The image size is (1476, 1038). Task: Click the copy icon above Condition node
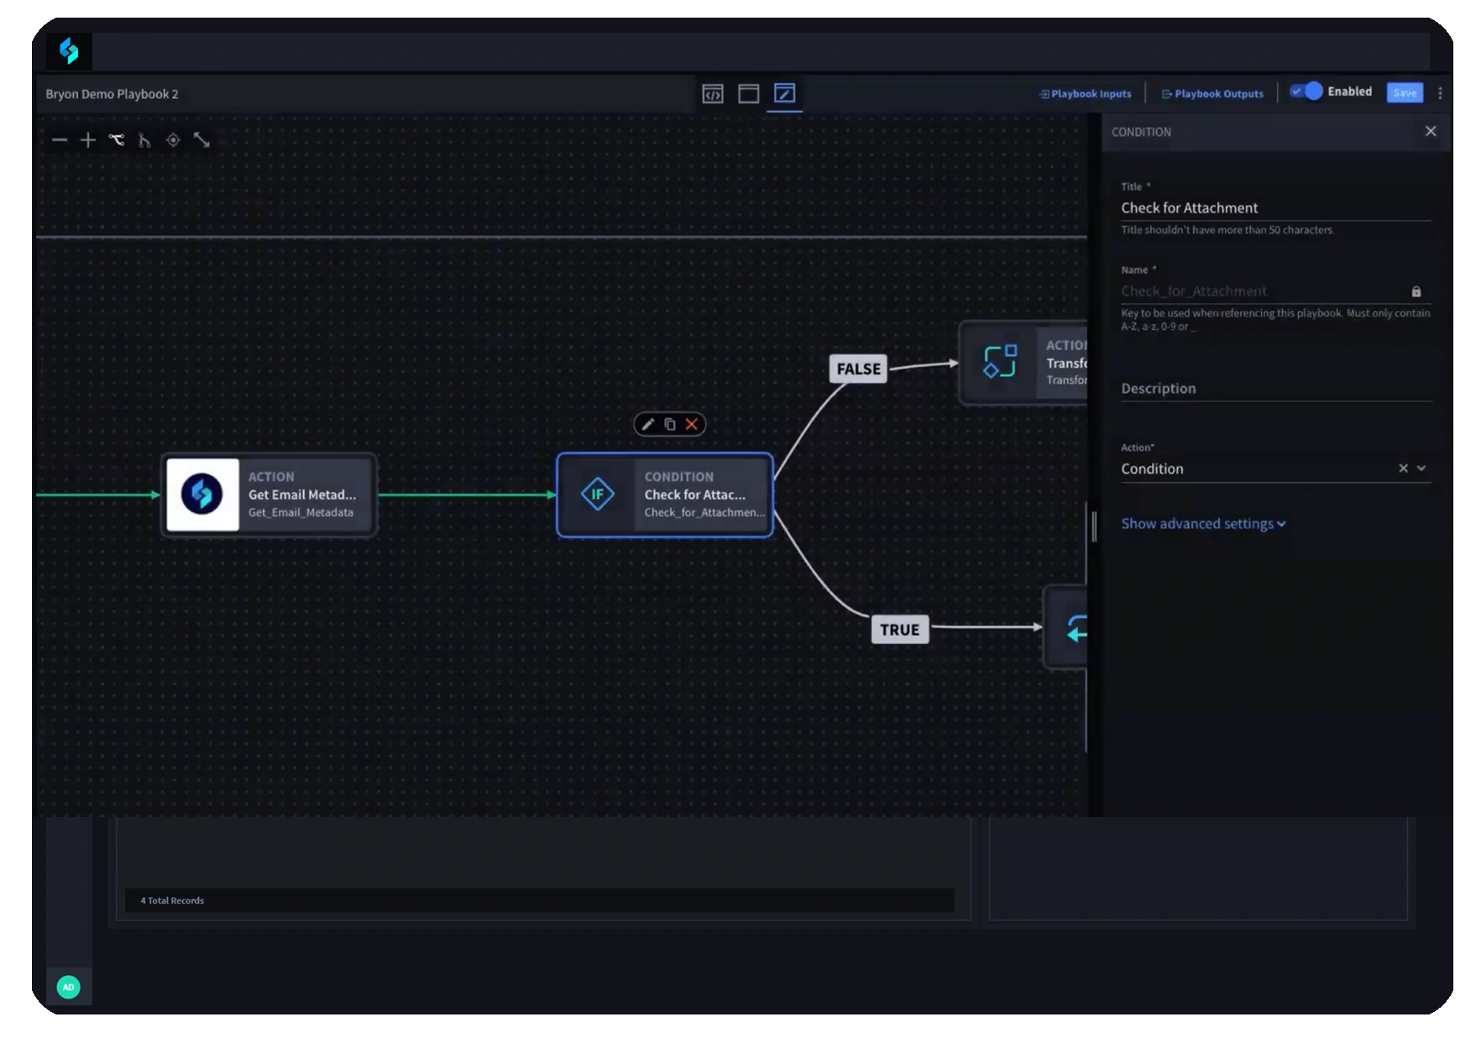(670, 424)
